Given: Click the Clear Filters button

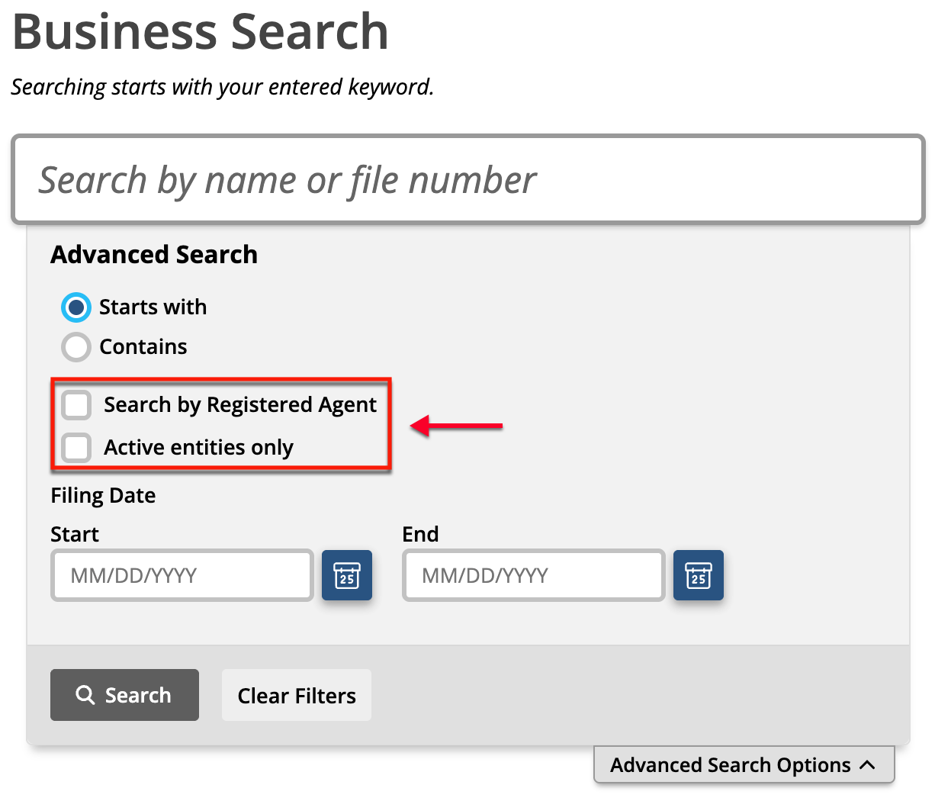Looking at the screenshot, I should pyautogui.click(x=297, y=695).
